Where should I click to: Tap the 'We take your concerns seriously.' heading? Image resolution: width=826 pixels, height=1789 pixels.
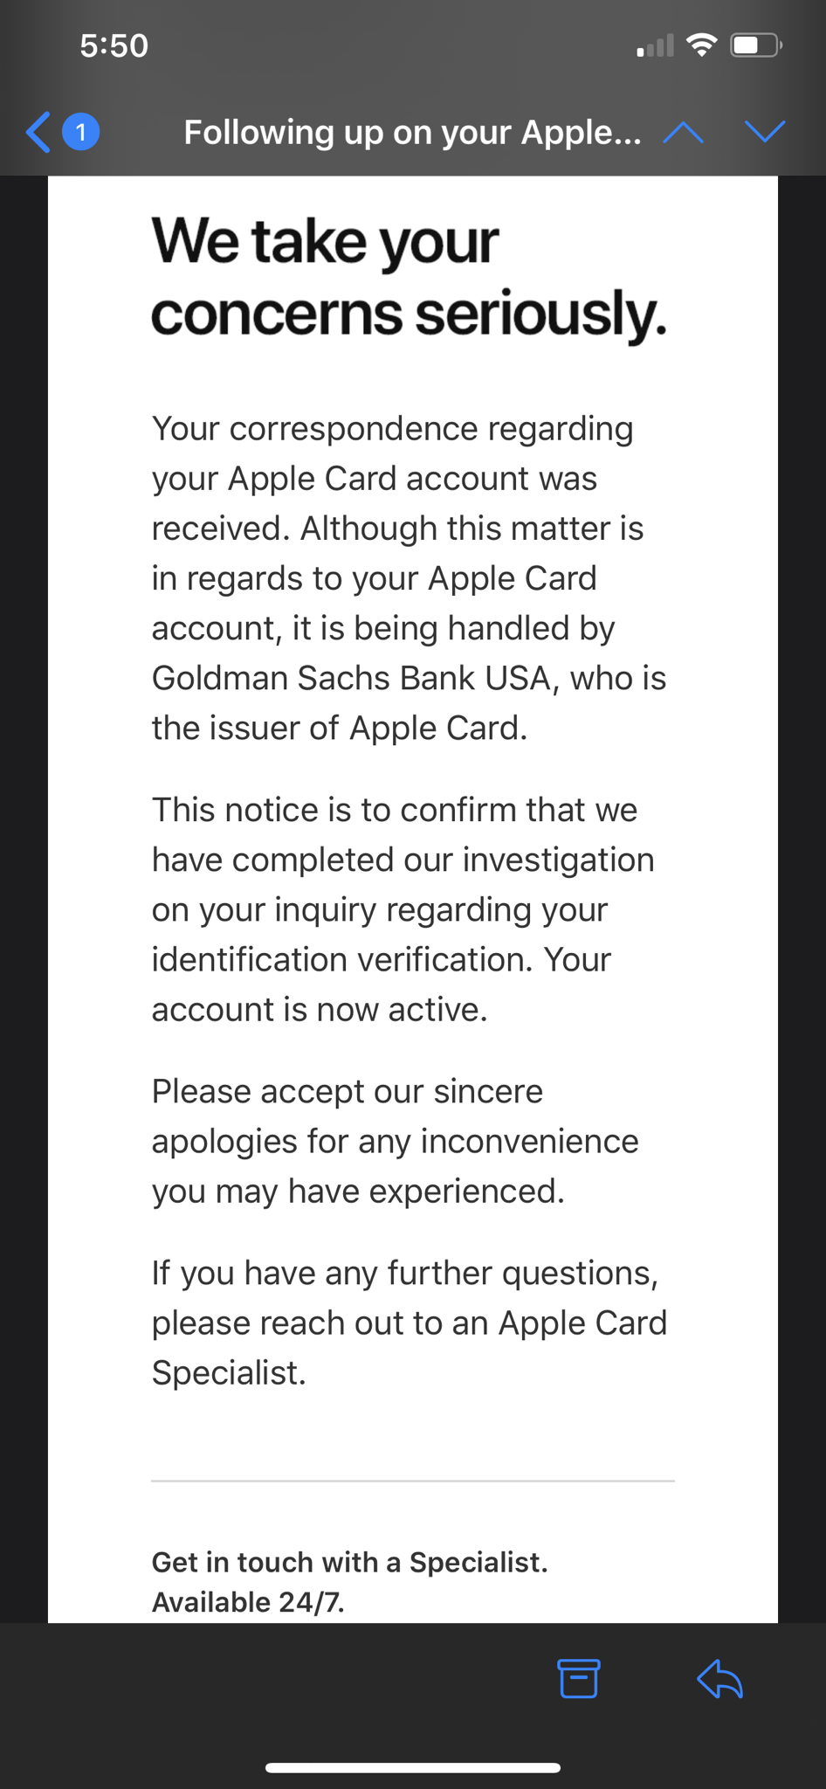click(x=410, y=277)
